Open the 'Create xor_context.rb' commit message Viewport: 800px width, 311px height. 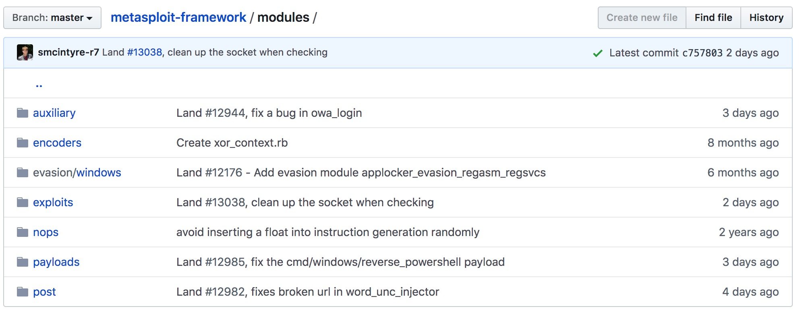point(232,143)
